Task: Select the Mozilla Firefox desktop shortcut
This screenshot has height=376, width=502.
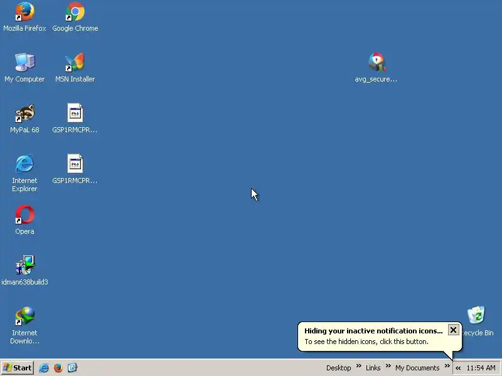Action: tap(24, 11)
